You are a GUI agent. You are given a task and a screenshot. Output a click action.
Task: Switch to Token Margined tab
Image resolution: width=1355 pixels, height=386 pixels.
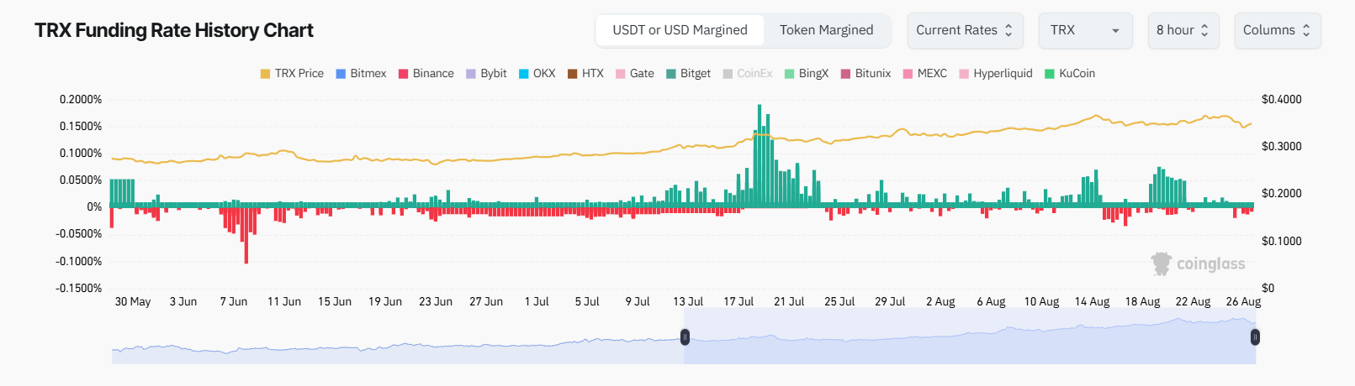(826, 30)
